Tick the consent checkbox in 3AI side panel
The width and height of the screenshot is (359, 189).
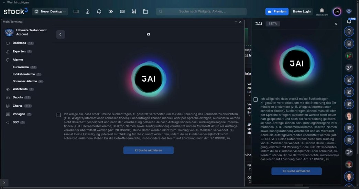255,99
